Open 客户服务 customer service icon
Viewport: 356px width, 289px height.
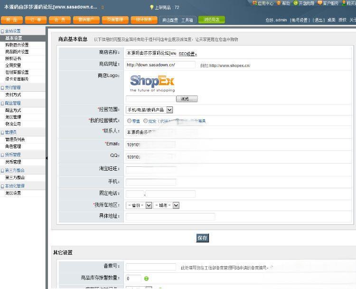pyautogui.click(x=320, y=3)
